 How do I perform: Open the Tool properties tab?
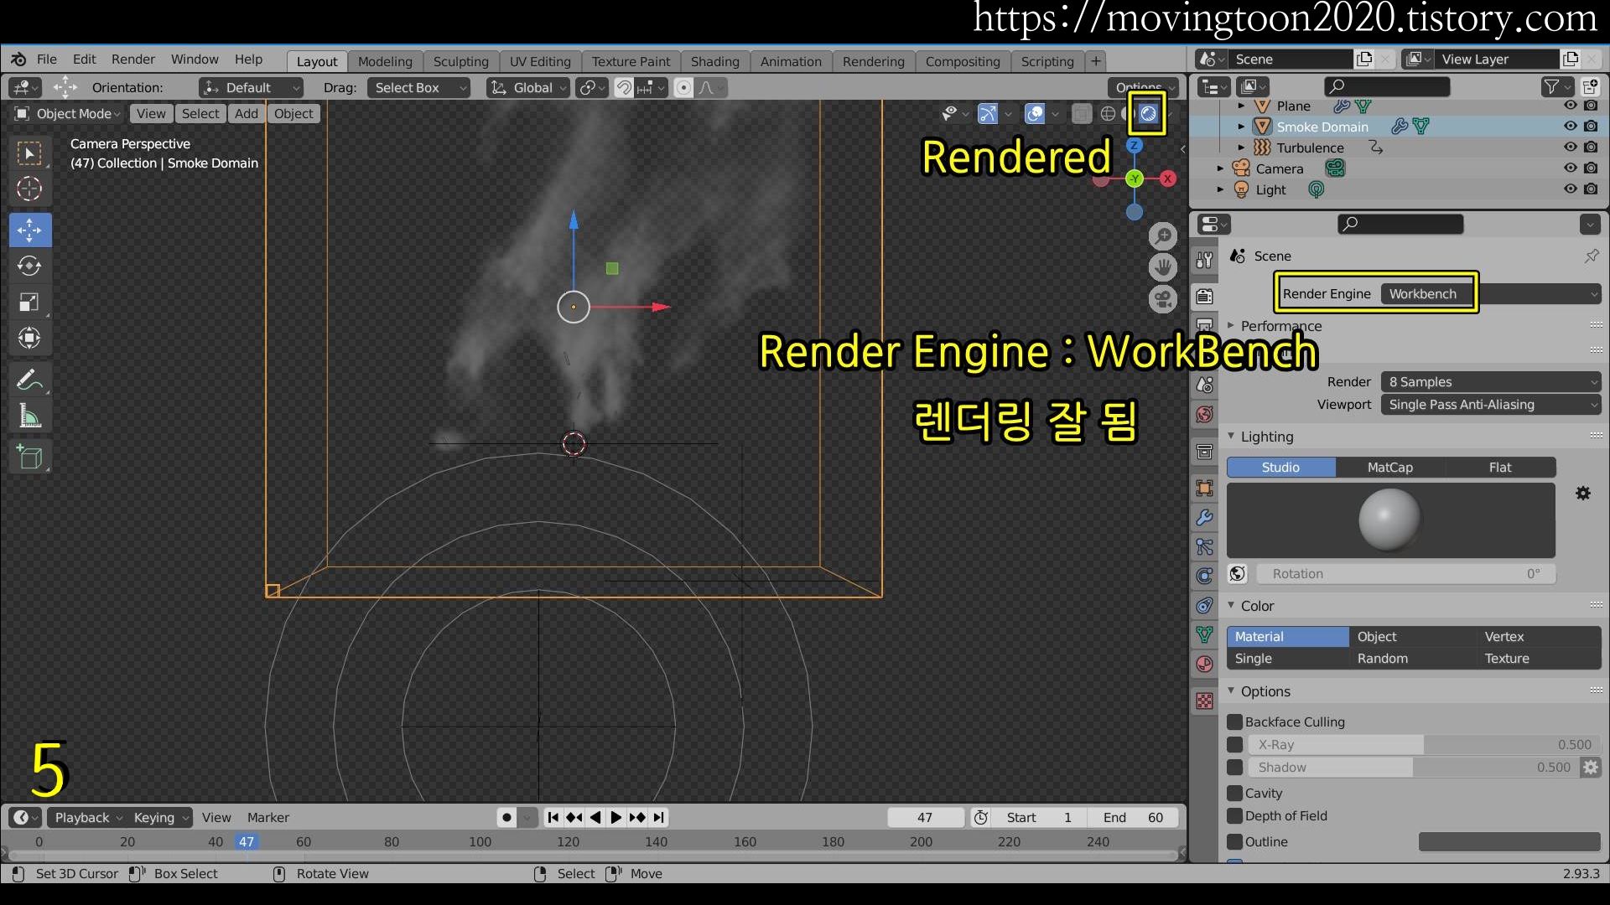[x=1205, y=260]
